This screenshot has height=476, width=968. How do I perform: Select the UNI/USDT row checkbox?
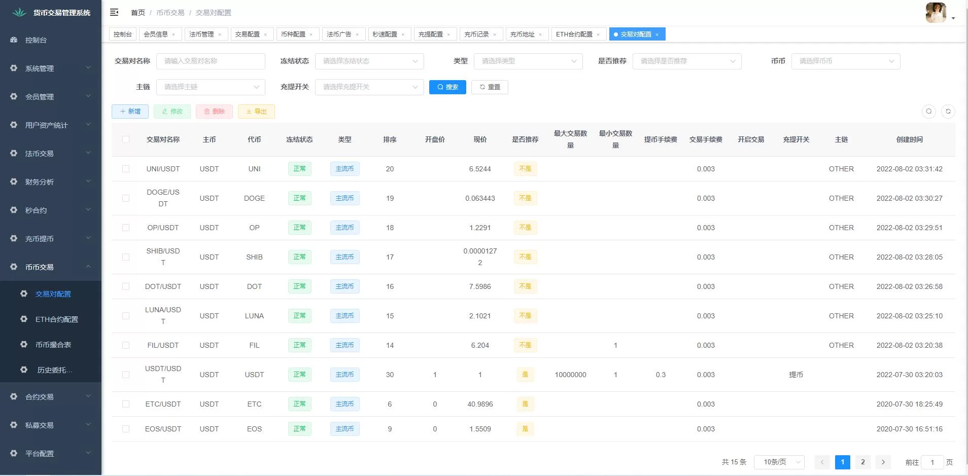[x=126, y=169]
